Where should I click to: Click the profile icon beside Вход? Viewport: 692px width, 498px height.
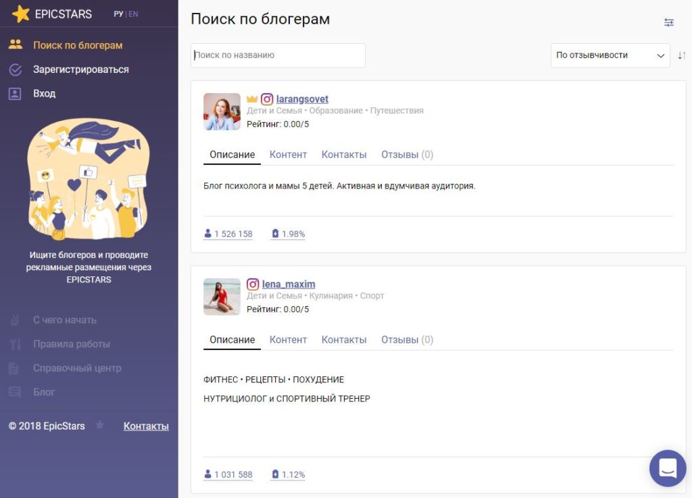pyautogui.click(x=15, y=93)
